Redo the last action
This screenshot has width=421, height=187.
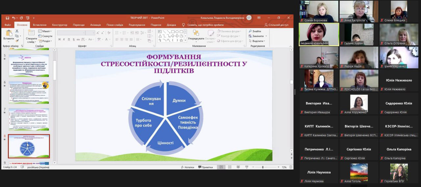pos(21,18)
